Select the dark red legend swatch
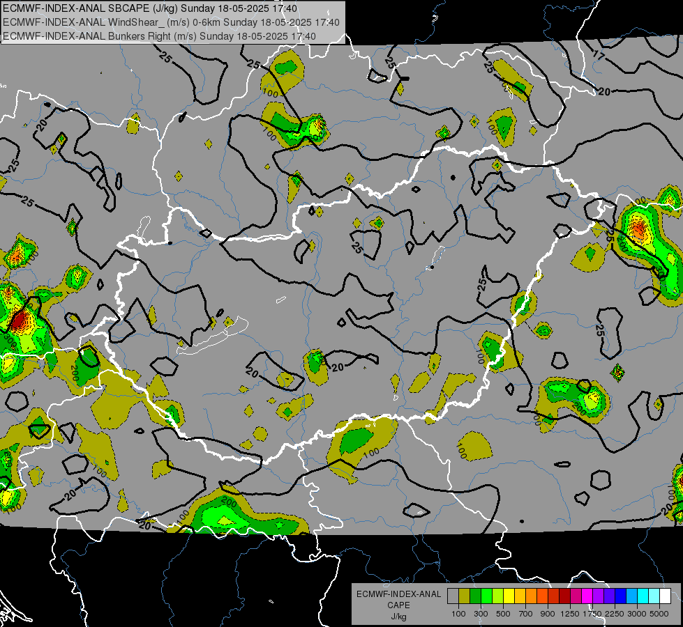Viewport: 683px width, 627px height. 564,596
